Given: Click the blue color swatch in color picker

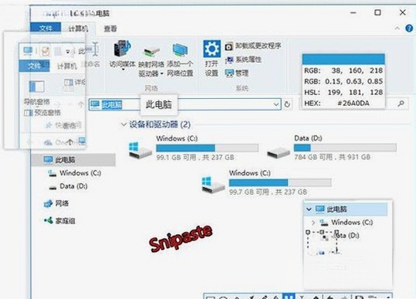Looking at the screenshot, I should point(343,59).
